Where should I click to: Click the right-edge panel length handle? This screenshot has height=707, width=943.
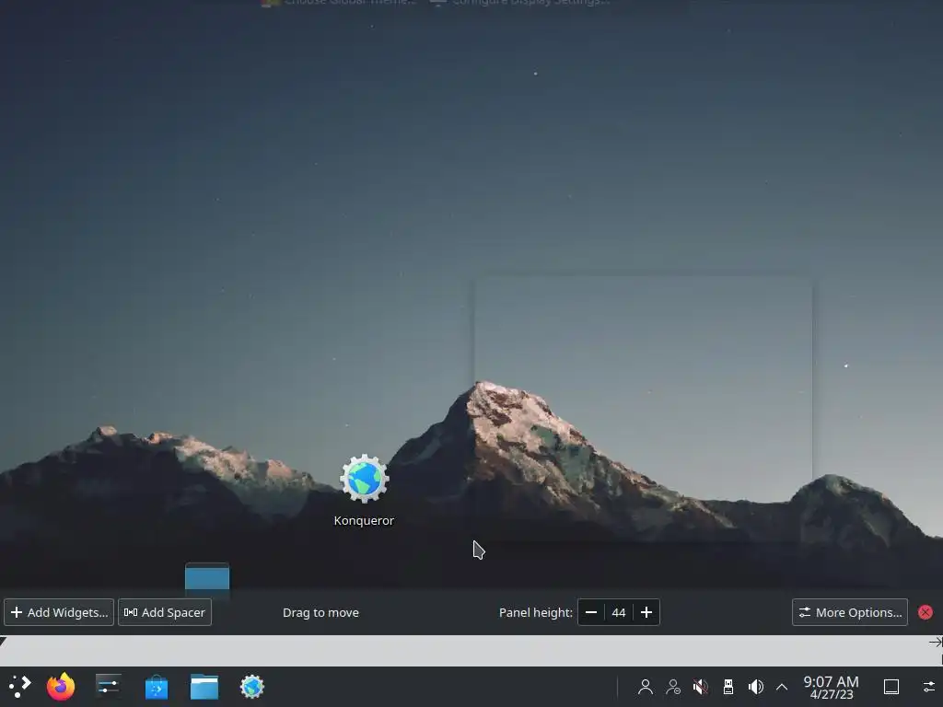click(x=936, y=642)
